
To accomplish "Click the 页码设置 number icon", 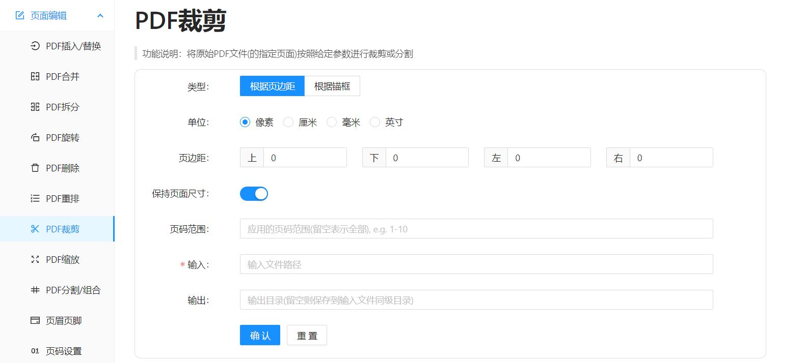I will (35, 351).
